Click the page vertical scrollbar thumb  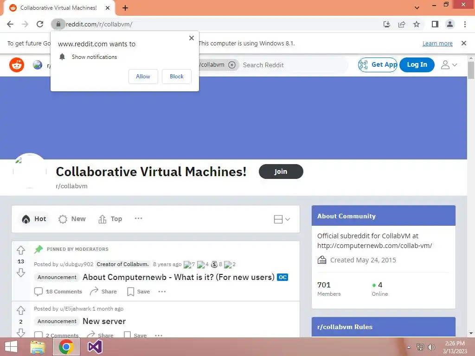pyautogui.click(x=471, y=70)
